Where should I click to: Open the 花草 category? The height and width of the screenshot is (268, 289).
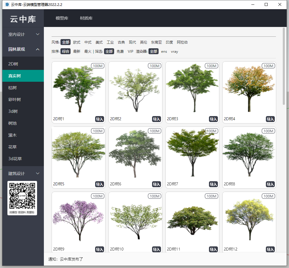pyautogui.click(x=23, y=147)
